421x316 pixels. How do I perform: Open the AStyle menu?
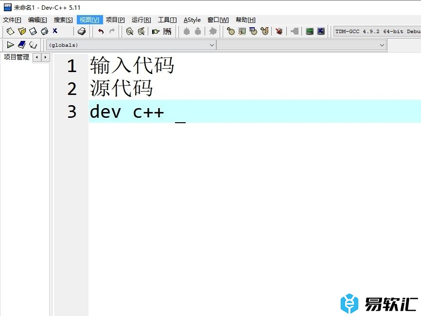tap(192, 20)
